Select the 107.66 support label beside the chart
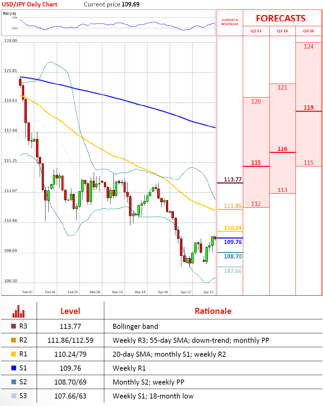 click(233, 271)
